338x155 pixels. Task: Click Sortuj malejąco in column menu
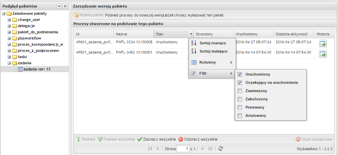(x=212, y=52)
